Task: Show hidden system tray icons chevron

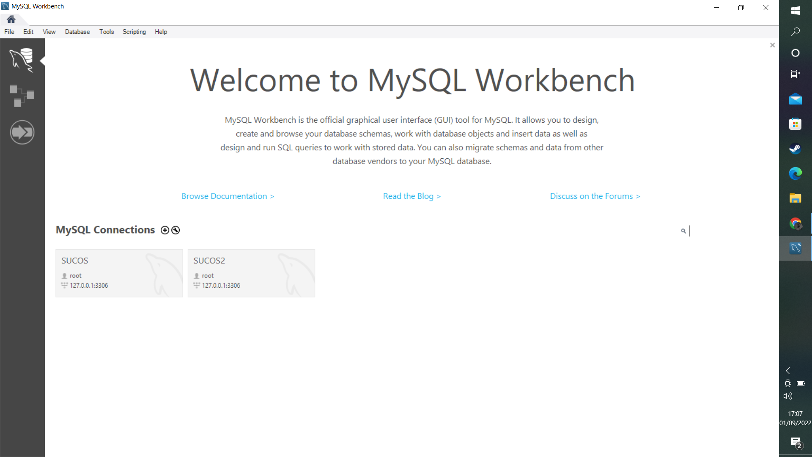Action: (788, 371)
